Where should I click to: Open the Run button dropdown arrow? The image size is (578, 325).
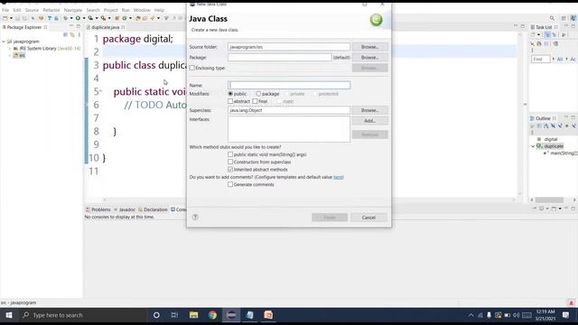84,18
